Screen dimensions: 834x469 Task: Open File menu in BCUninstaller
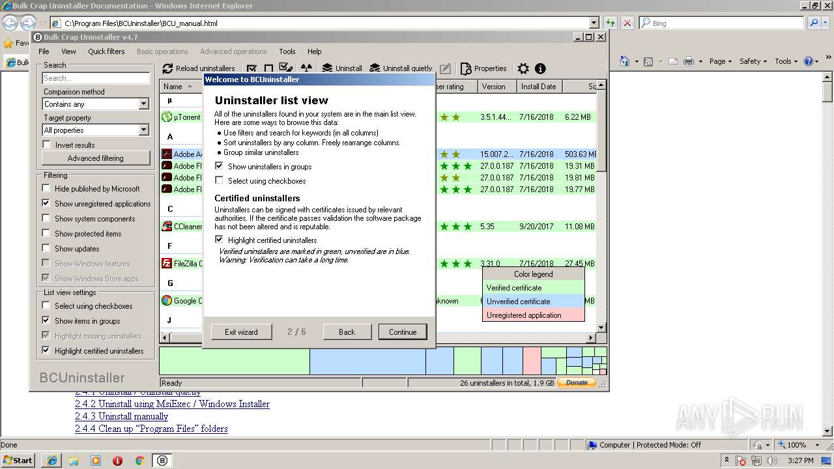[x=44, y=51]
